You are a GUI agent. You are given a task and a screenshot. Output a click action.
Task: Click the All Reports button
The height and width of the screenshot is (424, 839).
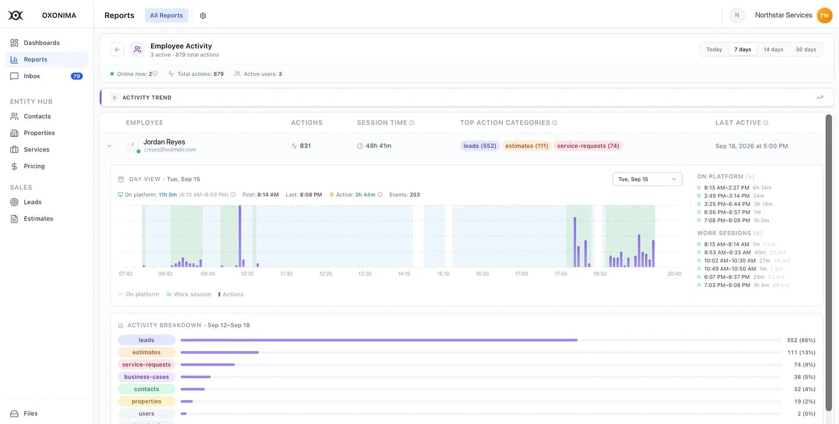[167, 16]
